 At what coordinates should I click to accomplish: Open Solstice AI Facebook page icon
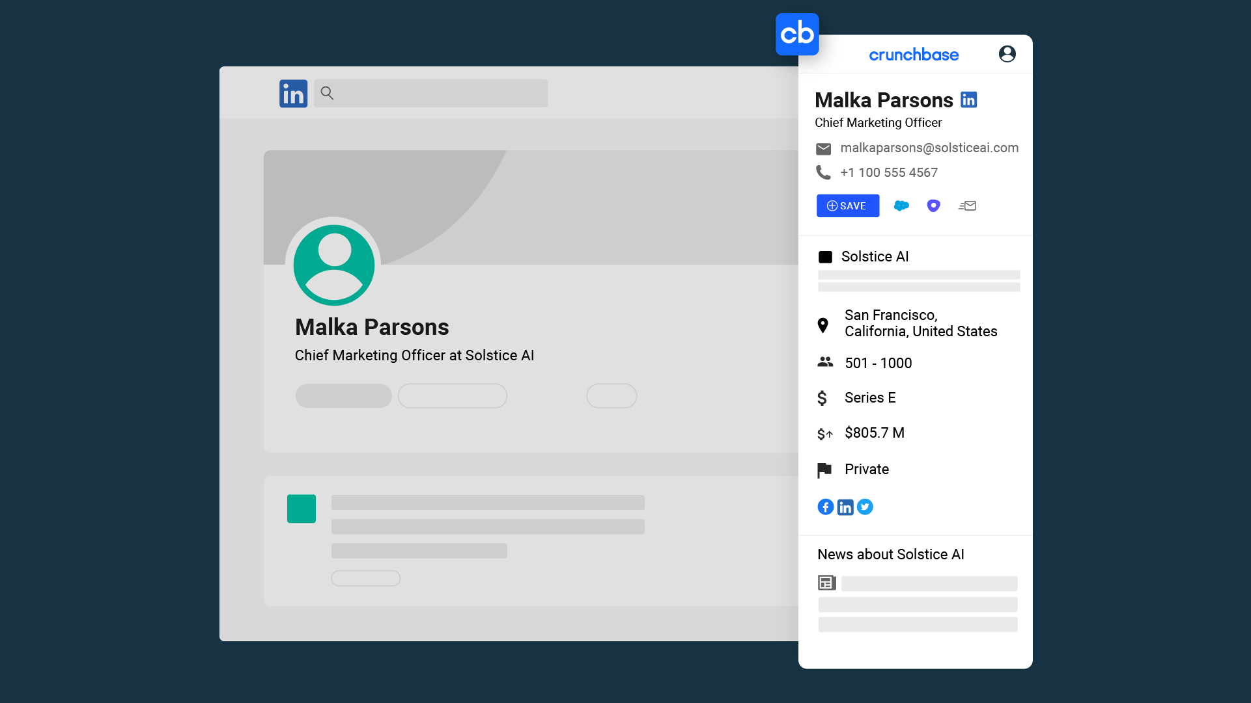click(826, 507)
